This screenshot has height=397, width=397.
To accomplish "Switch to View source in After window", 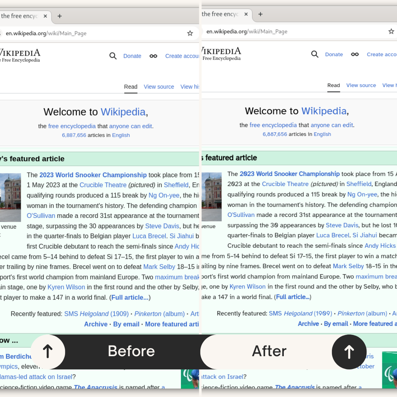I will point(361,85).
